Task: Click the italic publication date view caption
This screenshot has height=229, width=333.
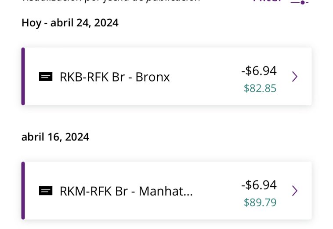Action: tap(111, 1)
